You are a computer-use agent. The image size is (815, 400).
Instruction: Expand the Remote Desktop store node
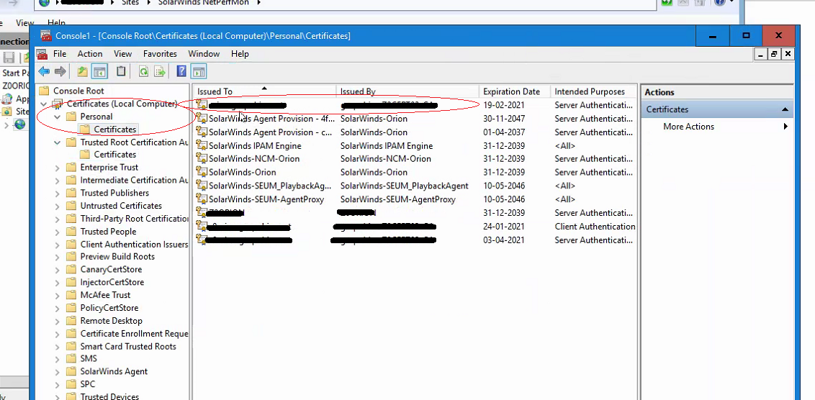tap(57, 321)
